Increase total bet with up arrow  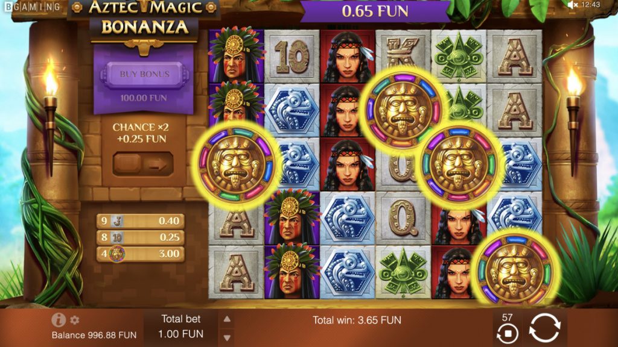tap(227, 319)
